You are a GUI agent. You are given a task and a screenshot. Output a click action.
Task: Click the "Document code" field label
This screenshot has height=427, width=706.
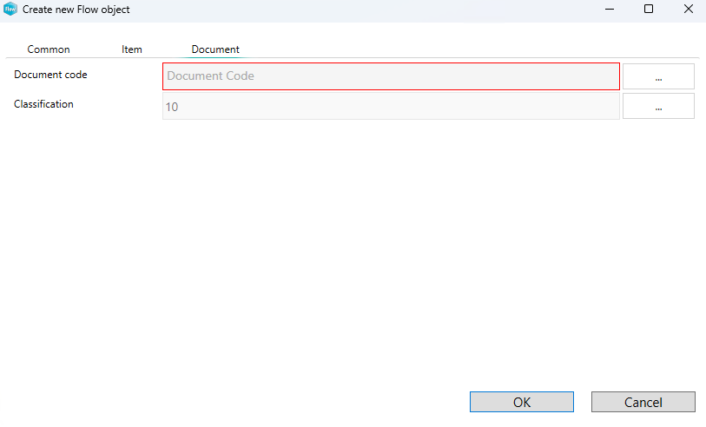(x=50, y=75)
